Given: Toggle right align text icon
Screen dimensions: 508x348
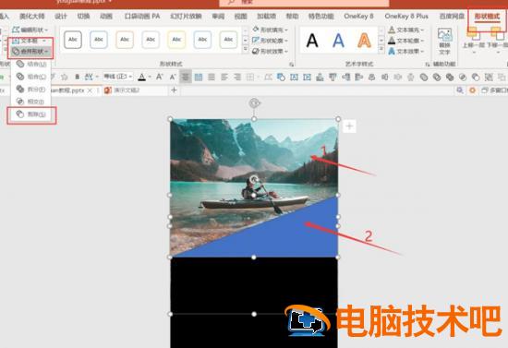Looking at the screenshot, I should (237, 77).
